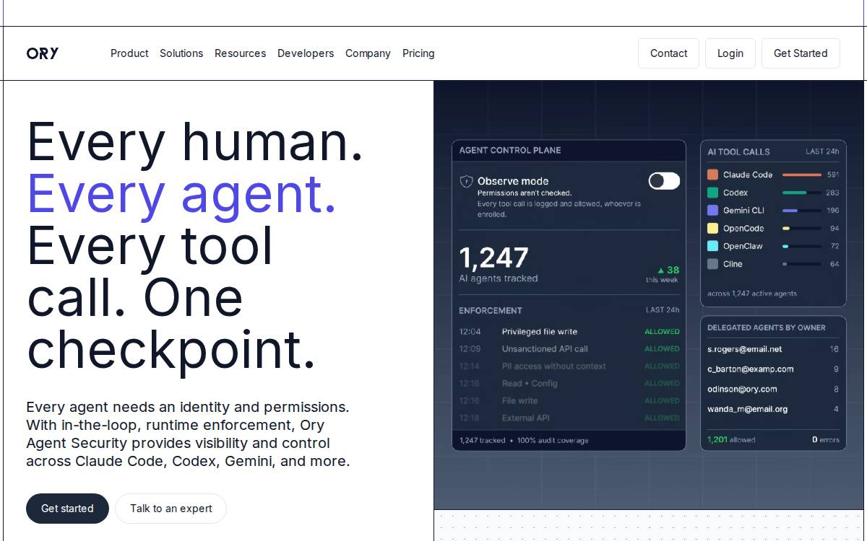Click LAST 24h label in AI Tool Calls
867x541 pixels.
point(822,151)
